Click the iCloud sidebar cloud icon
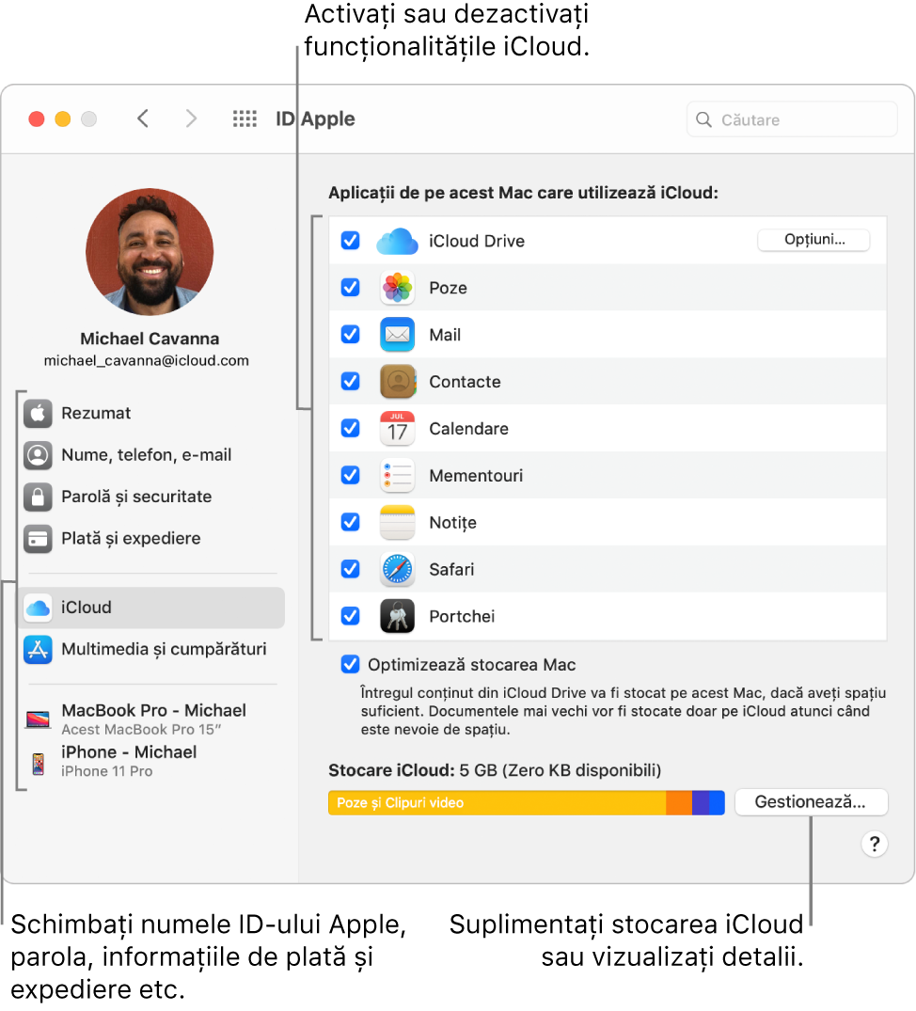This screenshot has height=1011, width=916. 38,608
